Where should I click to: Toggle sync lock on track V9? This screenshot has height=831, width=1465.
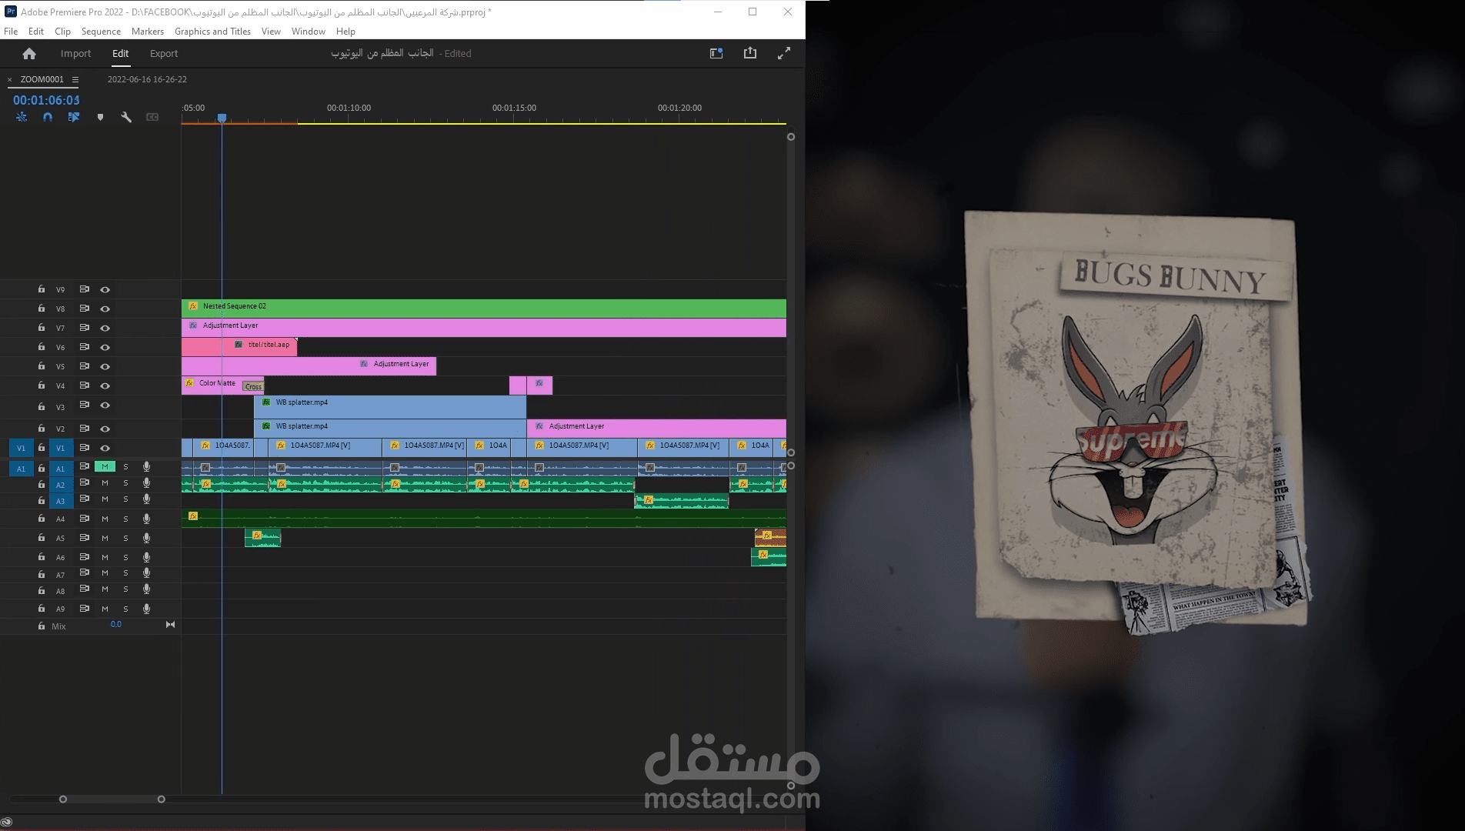click(x=85, y=289)
